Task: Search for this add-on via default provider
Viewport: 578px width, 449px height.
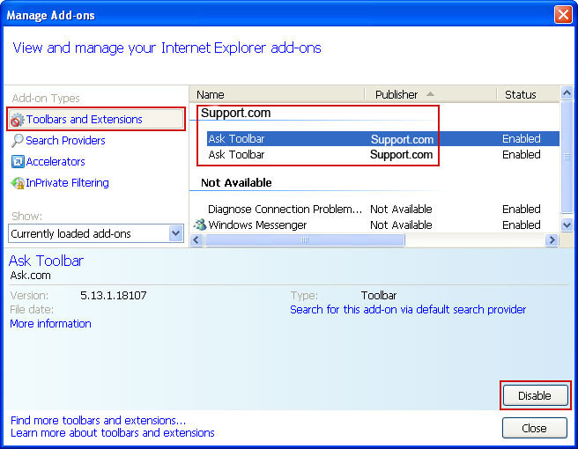Action: coord(408,310)
